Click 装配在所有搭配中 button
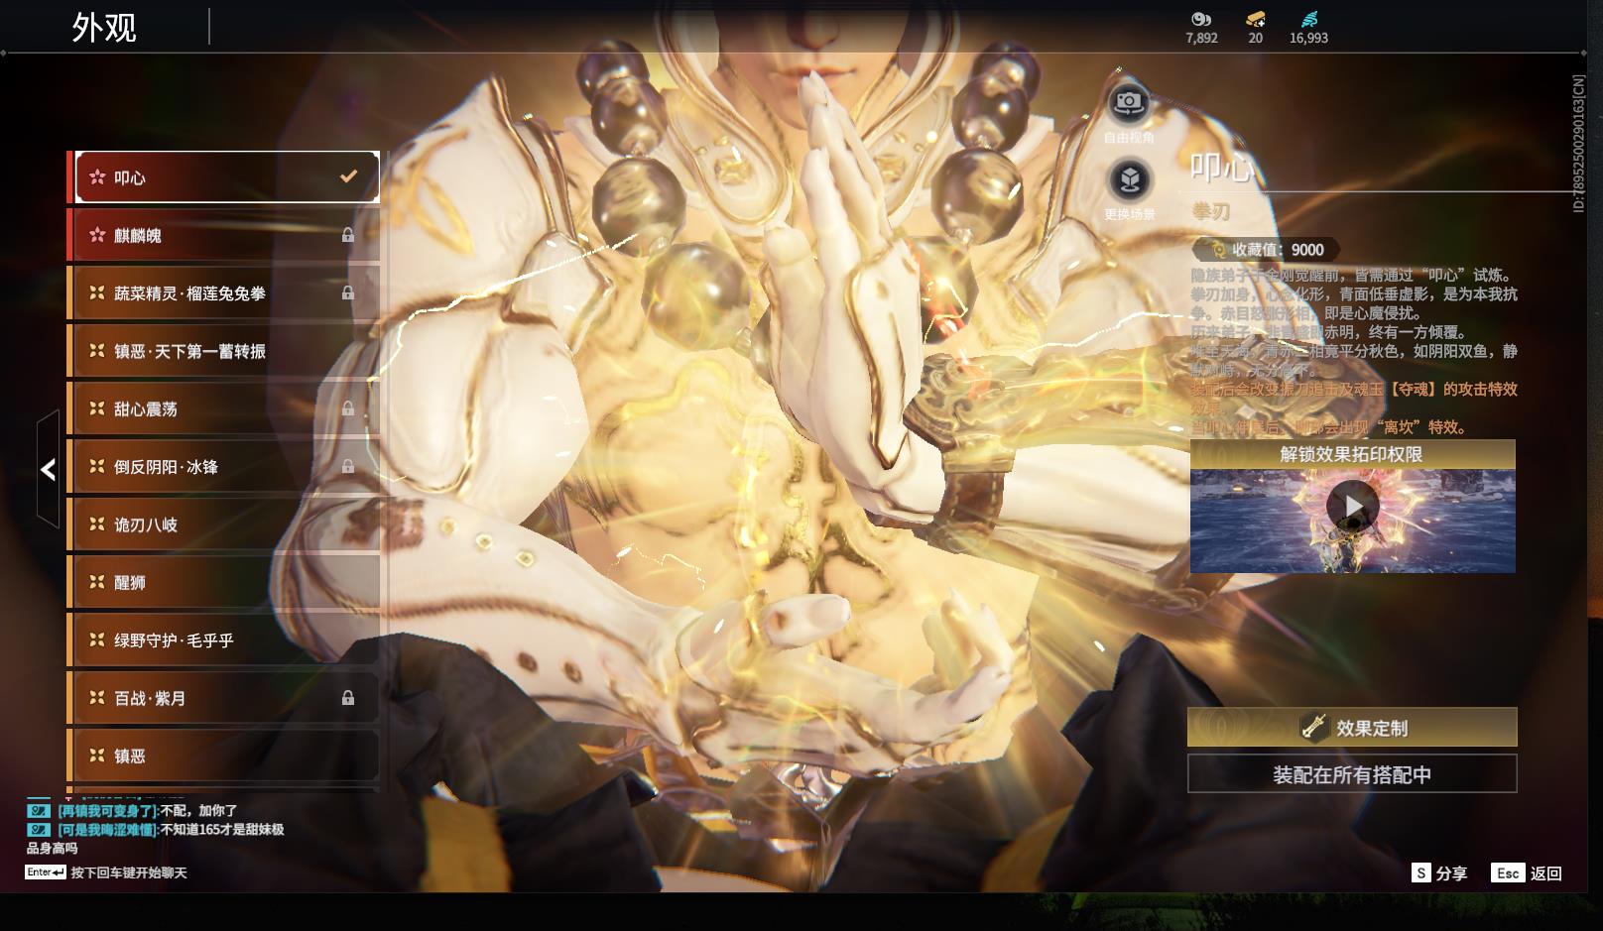This screenshot has height=931, width=1603. (x=1352, y=774)
